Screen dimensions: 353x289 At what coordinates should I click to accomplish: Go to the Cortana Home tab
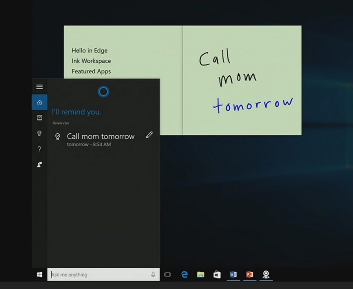39,102
